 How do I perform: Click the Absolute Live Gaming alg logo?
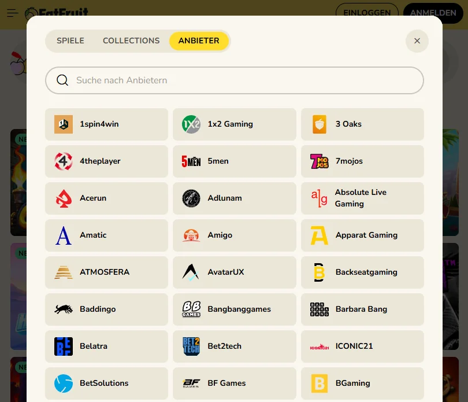(320, 198)
